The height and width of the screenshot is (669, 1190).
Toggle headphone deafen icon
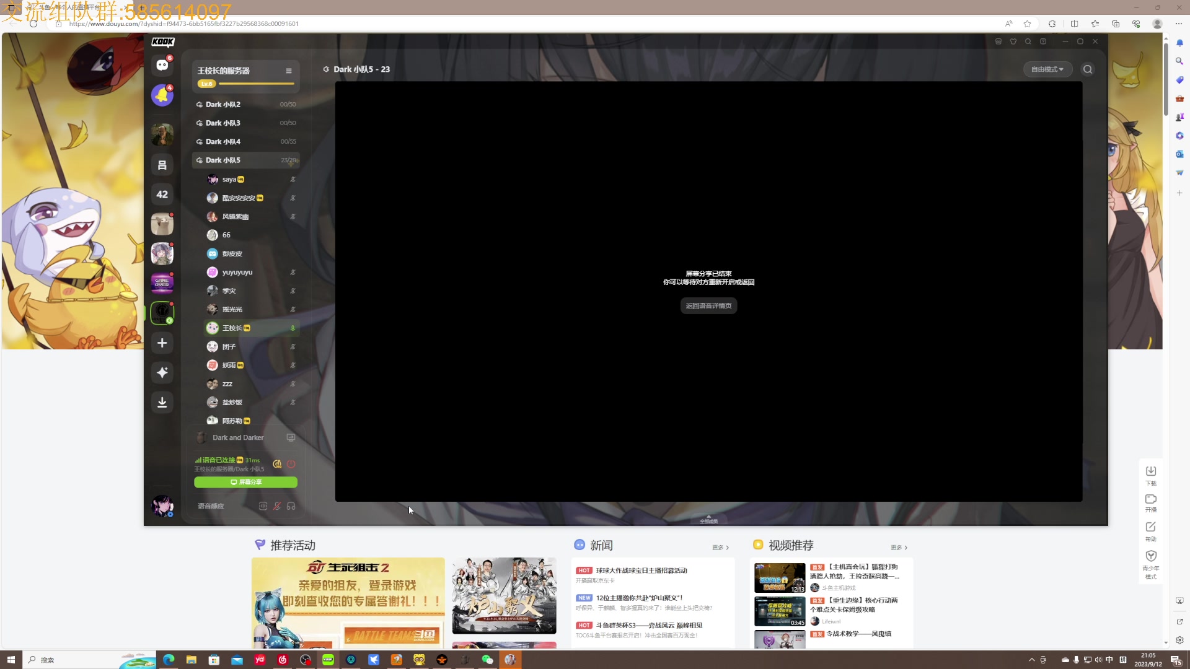291,506
